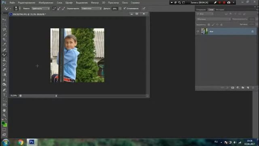This screenshot has height=146, width=259.
Task: Create a new layer in Layers panel
Action: click(x=248, y=88)
